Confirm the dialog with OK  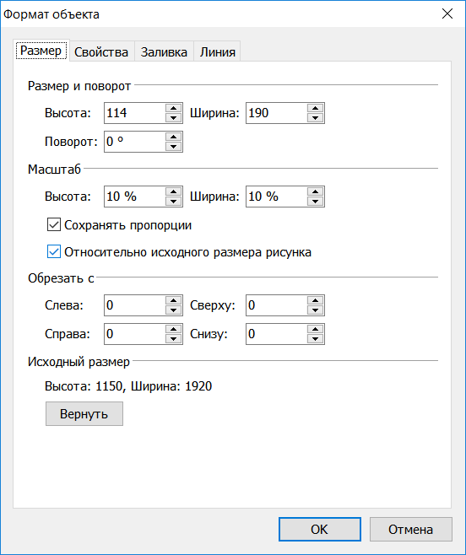tap(320, 529)
